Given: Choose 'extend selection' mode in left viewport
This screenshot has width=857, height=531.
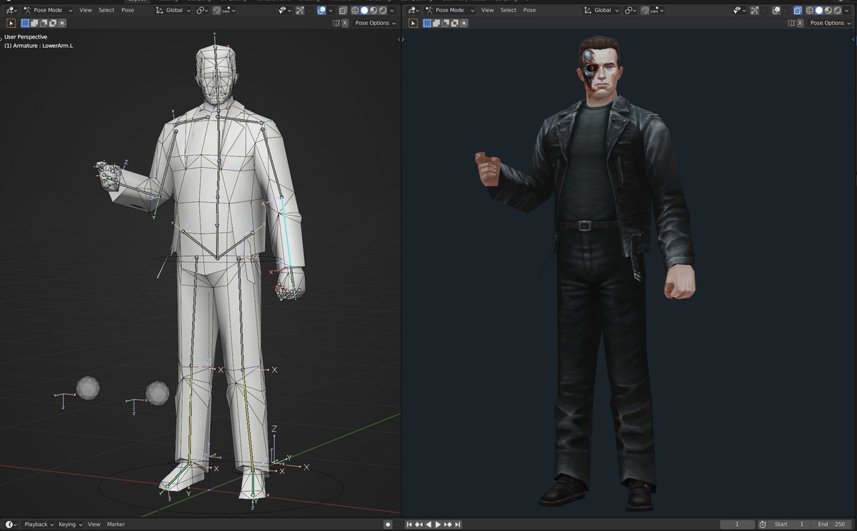Looking at the screenshot, I should pos(34,23).
